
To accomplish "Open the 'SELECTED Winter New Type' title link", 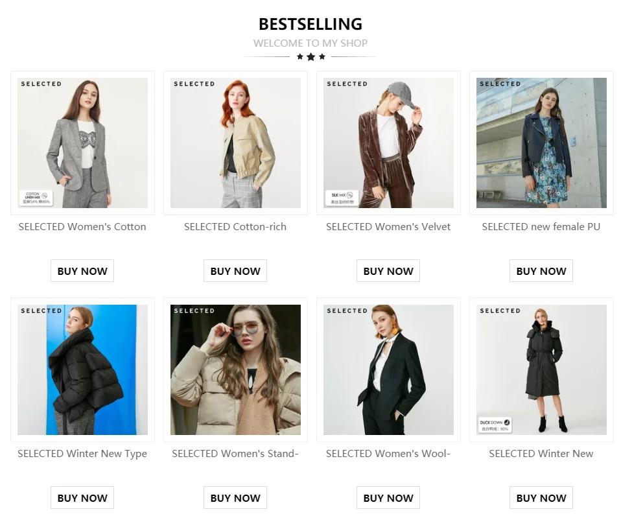I will pos(82,454).
